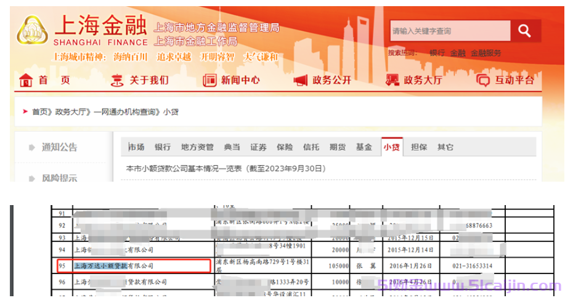Click the 互动平台 chat bubble icon

[483, 80]
